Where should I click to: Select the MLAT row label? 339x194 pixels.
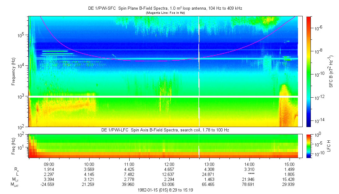click(x=14, y=185)
